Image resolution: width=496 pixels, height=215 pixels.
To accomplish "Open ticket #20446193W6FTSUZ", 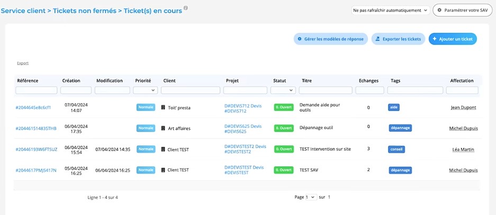I will (x=37, y=149).
